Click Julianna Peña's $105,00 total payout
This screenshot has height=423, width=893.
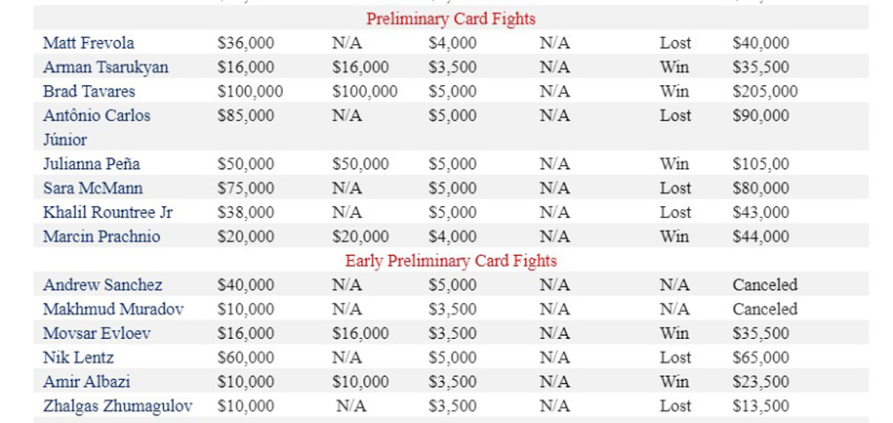[x=761, y=164]
